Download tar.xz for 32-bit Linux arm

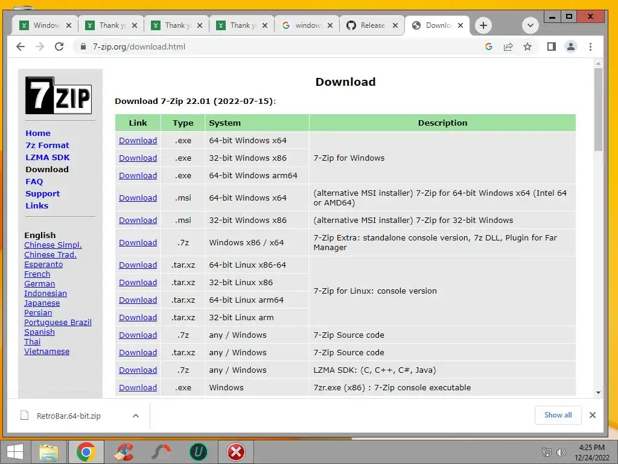[x=138, y=318]
